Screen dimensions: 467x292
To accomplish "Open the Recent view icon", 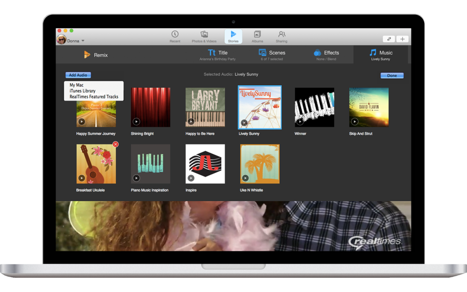I will coord(175,35).
